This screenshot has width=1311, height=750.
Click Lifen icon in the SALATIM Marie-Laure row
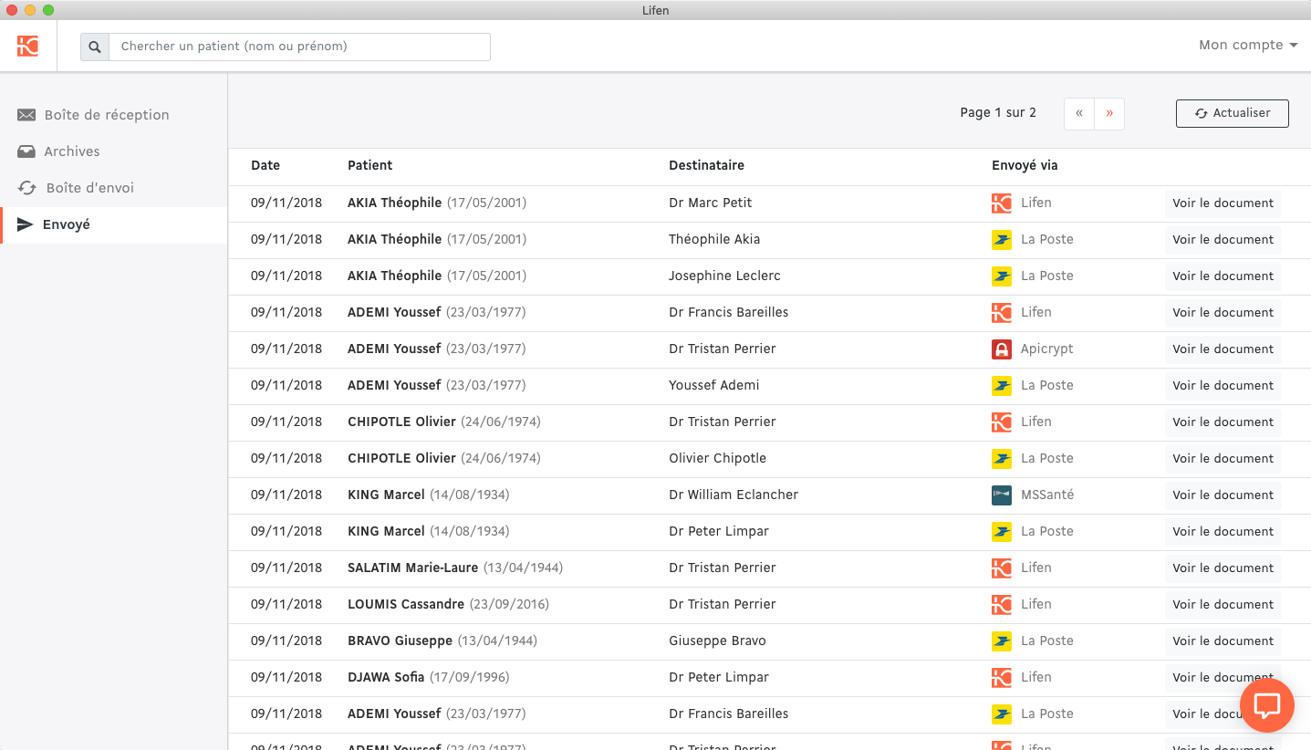[x=1002, y=568]
